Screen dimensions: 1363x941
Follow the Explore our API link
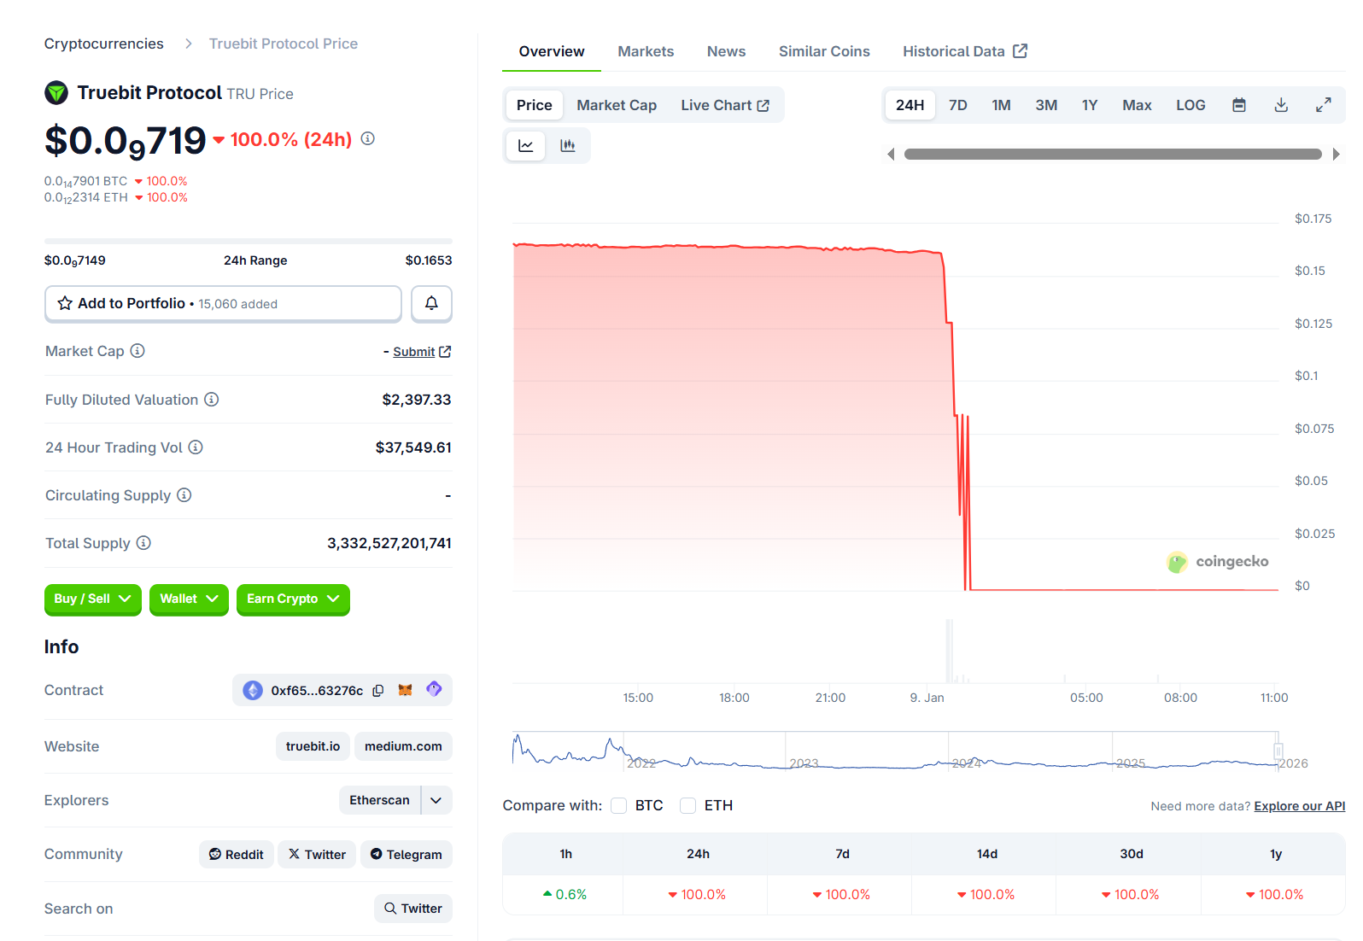click(1299, 806)
